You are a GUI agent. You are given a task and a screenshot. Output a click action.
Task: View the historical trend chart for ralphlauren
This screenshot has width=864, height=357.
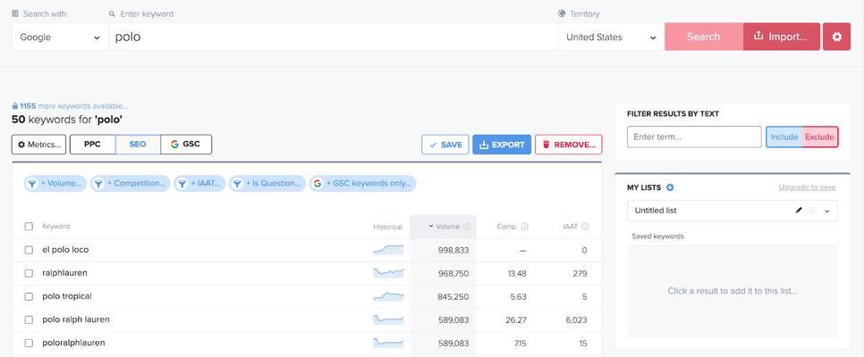coord(387,273)
